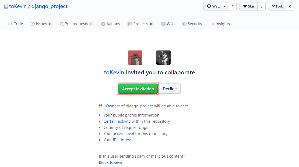Viewport: 299px width, 167px height.
Task: Click the star icon on Star button
Action: [x=245, y=6]
